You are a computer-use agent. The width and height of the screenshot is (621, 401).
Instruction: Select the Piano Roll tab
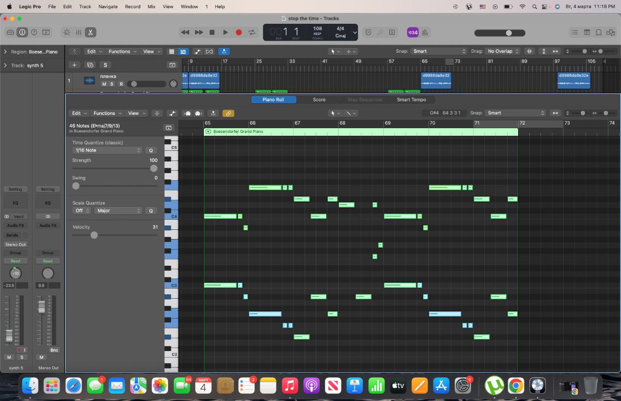click(274, 100)
